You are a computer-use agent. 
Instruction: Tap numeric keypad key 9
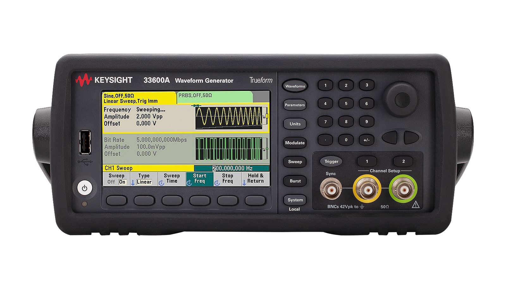367,122
